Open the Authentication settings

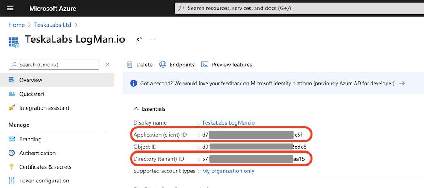(x=37, y=153)
